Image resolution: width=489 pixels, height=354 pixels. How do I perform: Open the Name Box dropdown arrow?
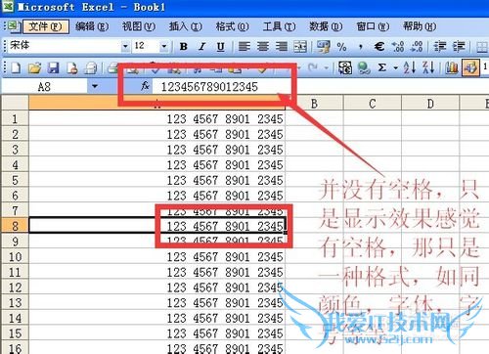[95, 86]
